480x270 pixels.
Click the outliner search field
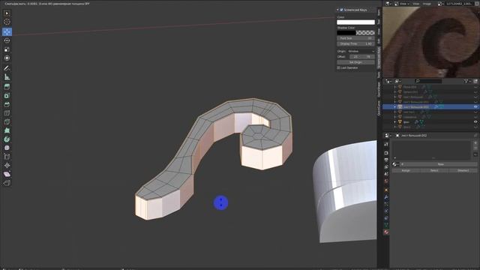[428, 81]
